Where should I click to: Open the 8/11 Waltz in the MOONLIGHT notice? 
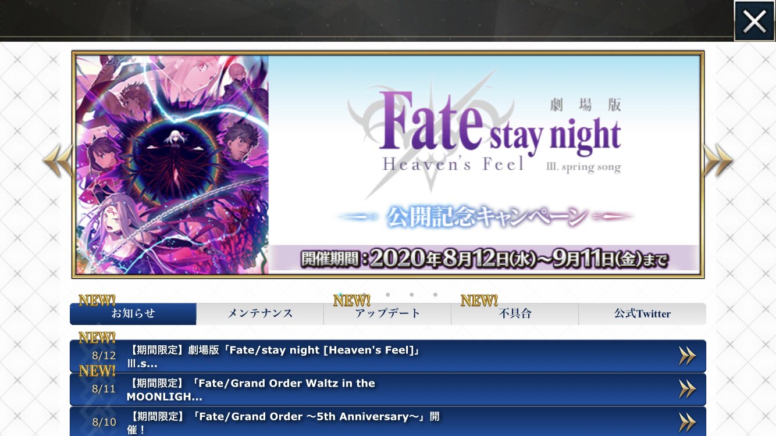tap(388, 389)
